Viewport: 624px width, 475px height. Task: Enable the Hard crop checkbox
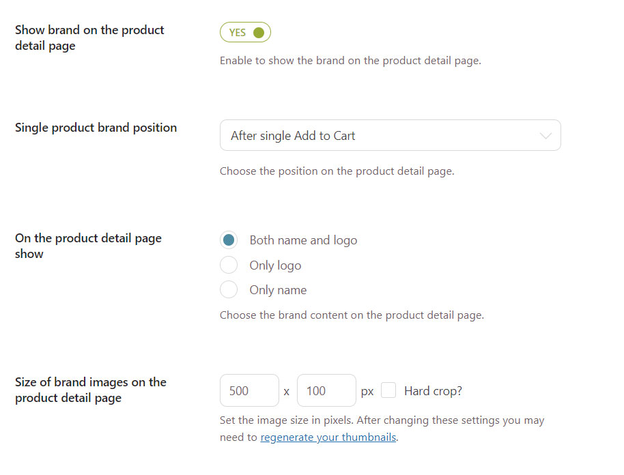[388, 390]
